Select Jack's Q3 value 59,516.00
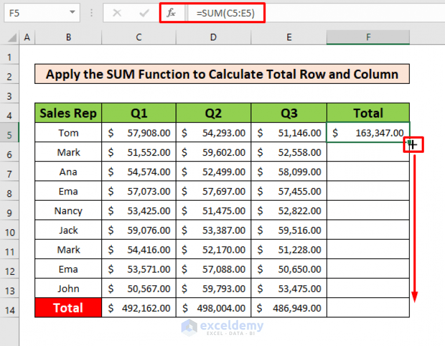 [x=289, y=230]
